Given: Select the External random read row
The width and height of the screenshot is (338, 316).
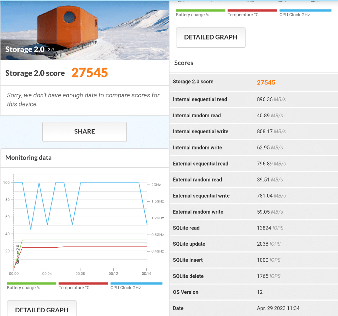Looking at the screenshot, I should [x=254, y=179].
